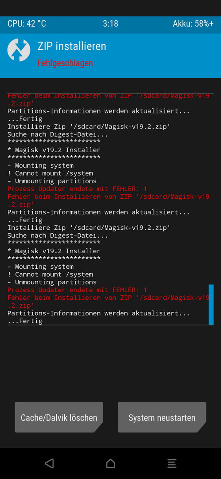Click upper '- Mounting system' log line
The image size is (221, 479).
[x=41, y=165]
